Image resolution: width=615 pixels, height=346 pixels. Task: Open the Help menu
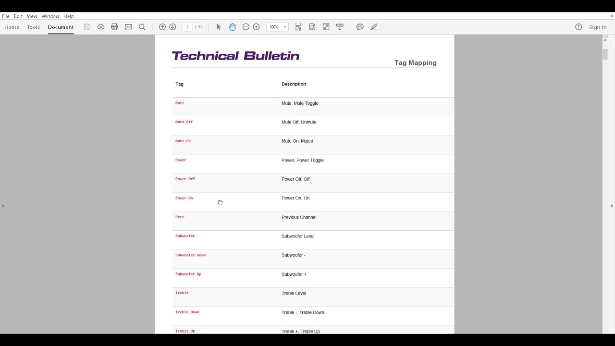(69, 16)
